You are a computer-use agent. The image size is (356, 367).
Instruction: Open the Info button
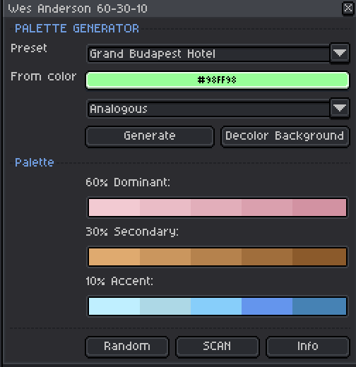[308, 347]
